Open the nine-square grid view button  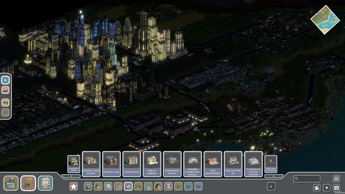pyautogui.click(x=337, y=179)
